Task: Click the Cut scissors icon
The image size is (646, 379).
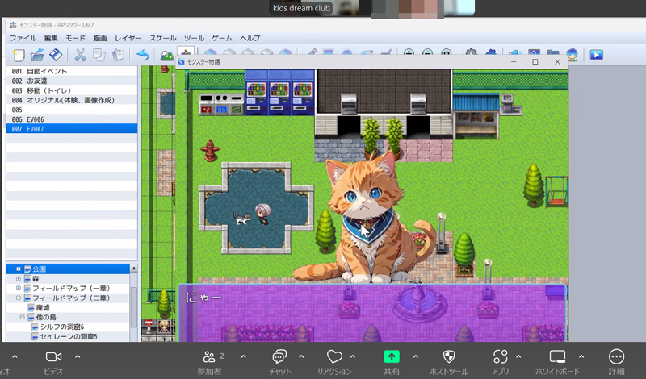Action: click(80, 55)
